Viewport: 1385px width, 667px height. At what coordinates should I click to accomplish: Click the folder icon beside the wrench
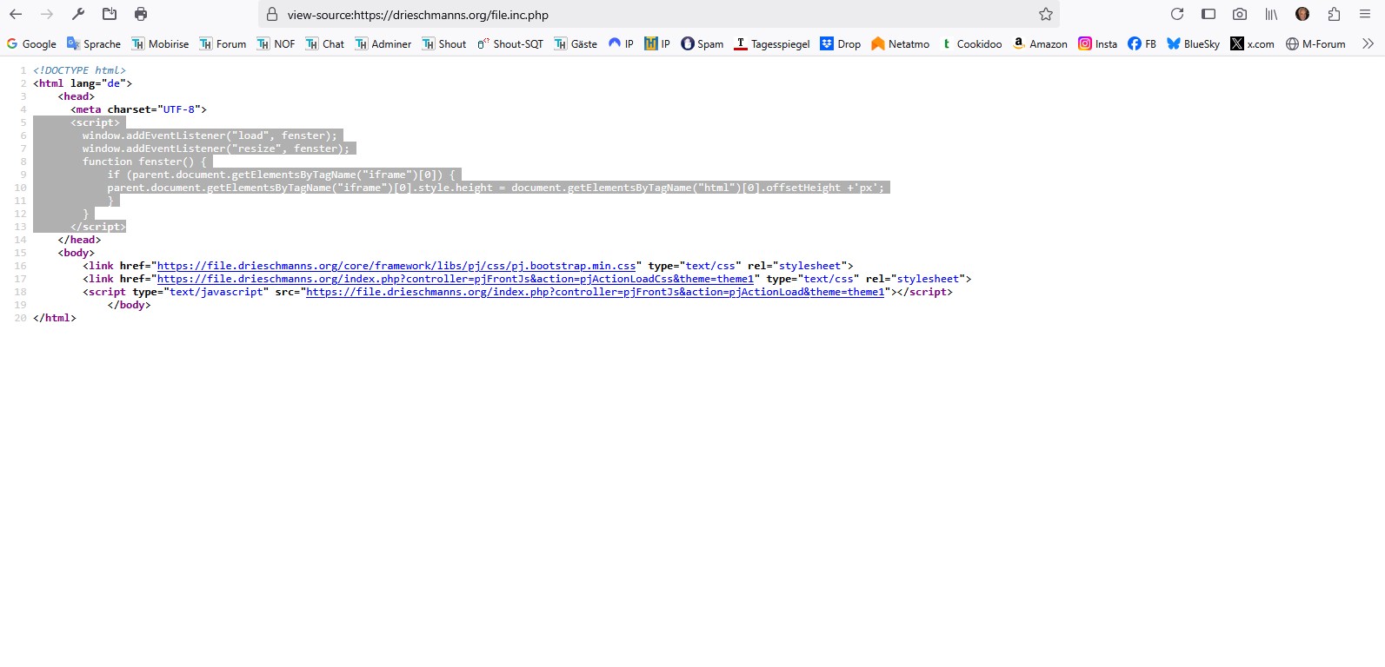110,14
